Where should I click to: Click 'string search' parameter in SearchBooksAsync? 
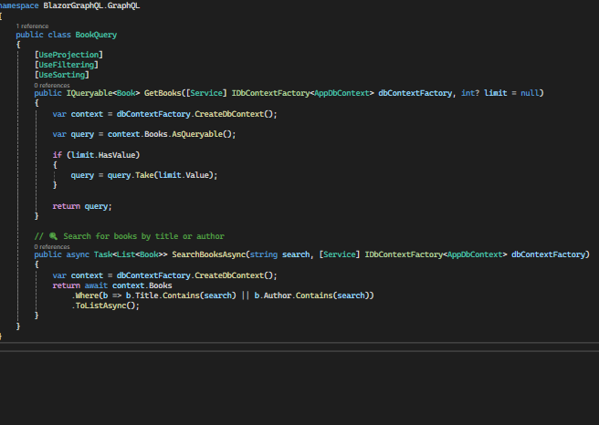(x=279, y=254)
